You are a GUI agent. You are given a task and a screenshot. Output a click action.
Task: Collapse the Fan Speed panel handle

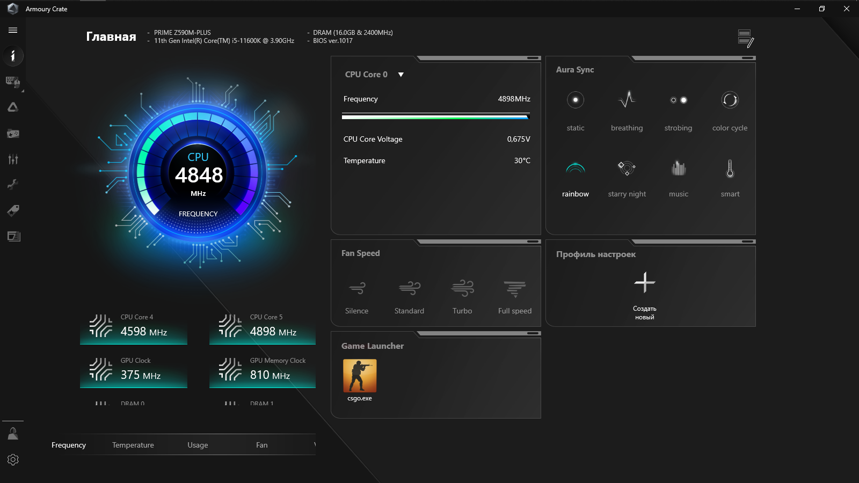[x=533, y=241]
